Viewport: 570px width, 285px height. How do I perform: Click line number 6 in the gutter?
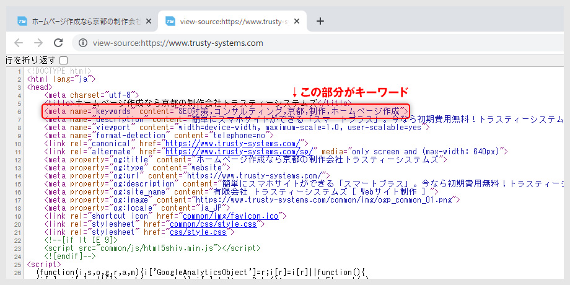coord(20,112)
